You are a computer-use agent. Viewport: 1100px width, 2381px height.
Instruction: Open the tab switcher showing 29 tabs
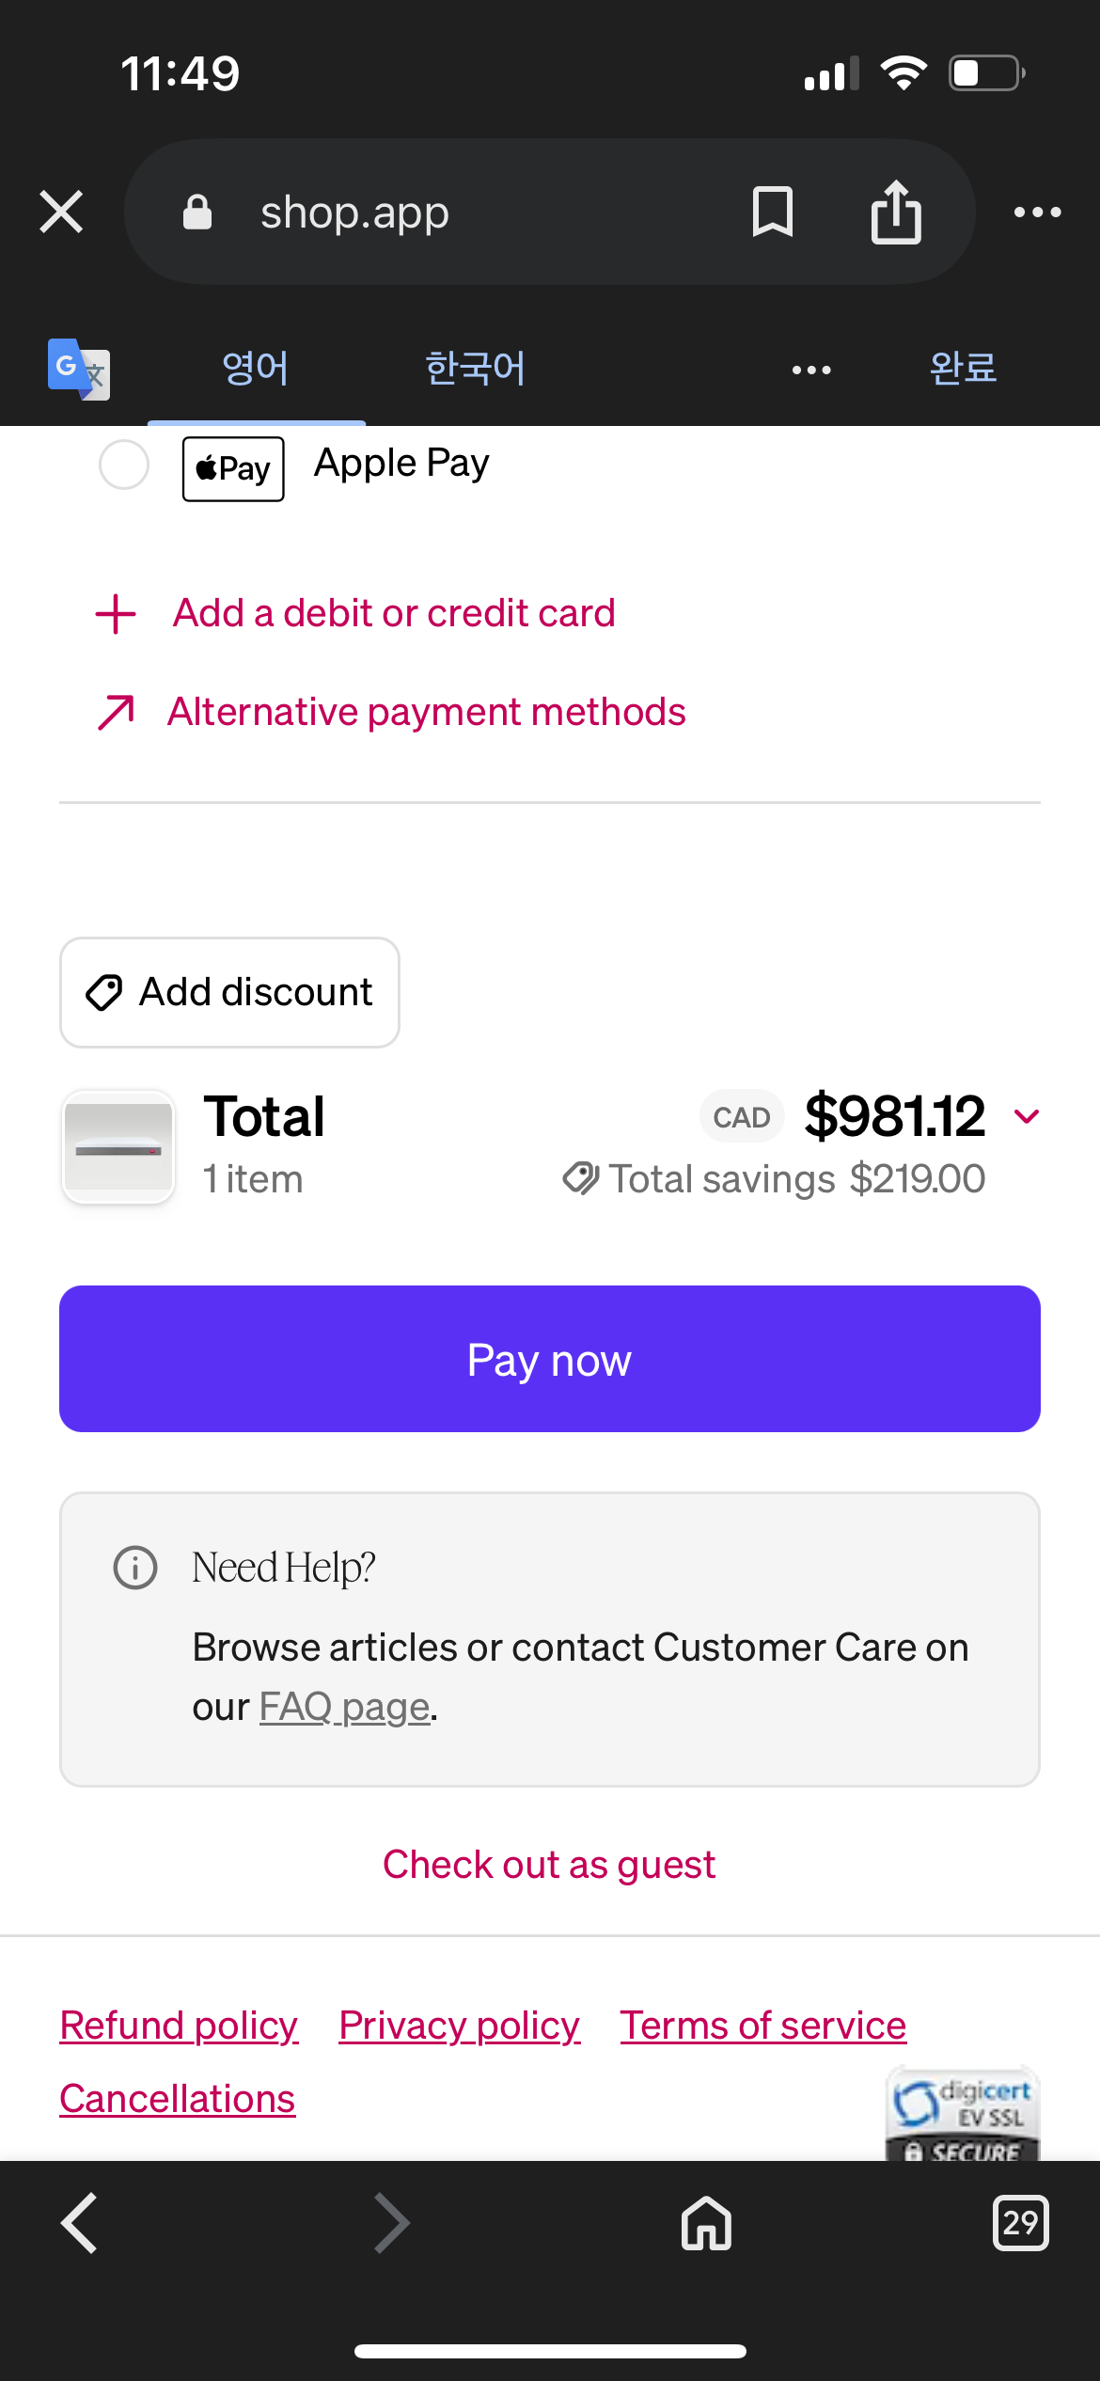click(x=1020, y=2223)
